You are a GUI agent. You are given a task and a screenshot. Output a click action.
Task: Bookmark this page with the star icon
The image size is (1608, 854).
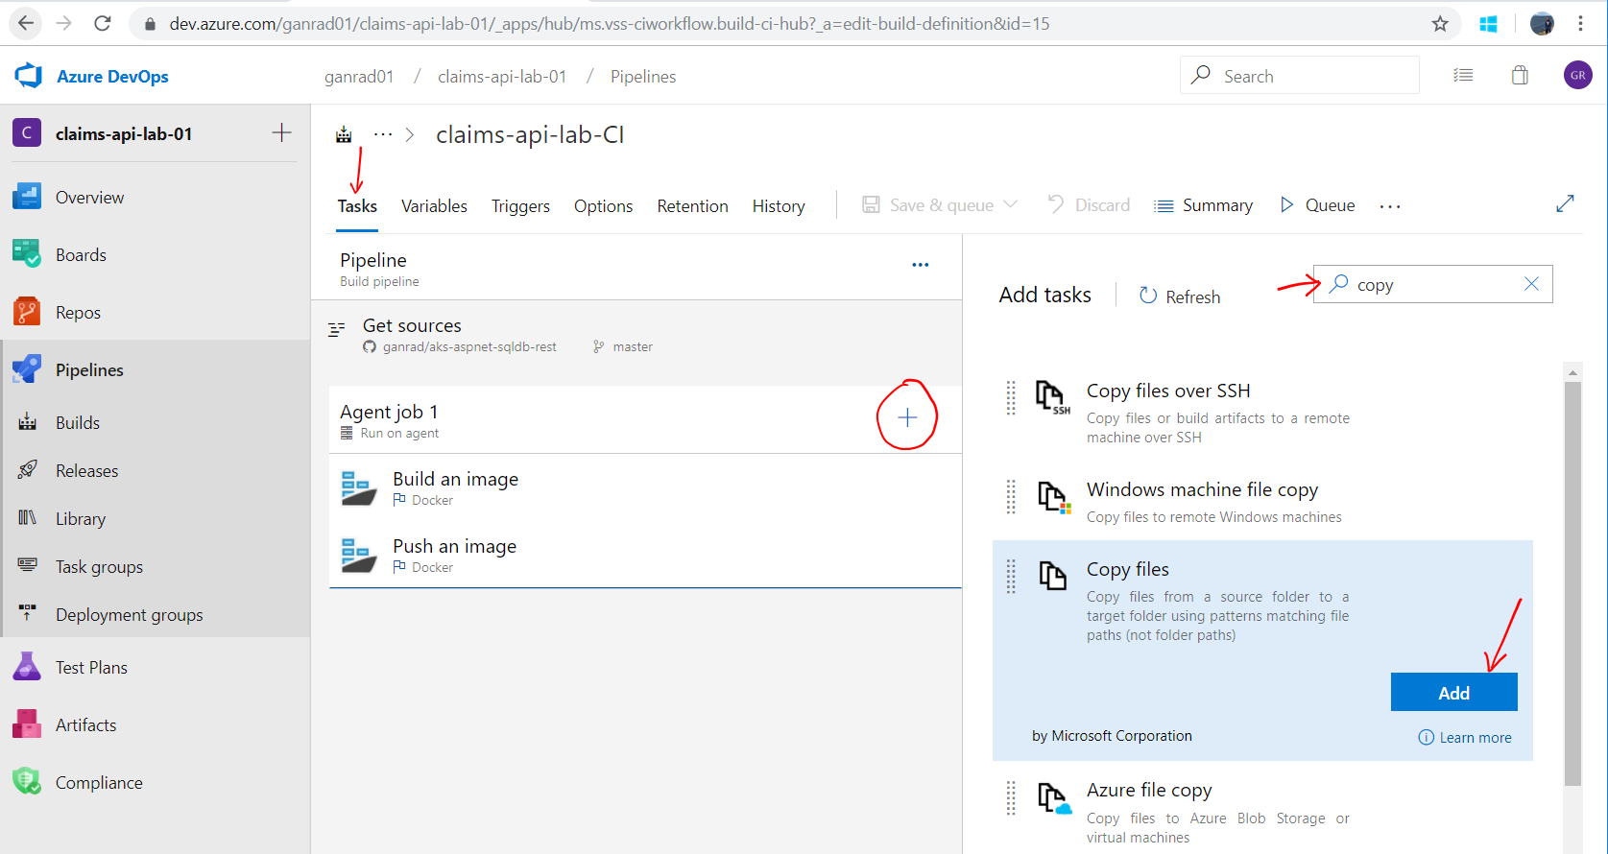(x=1440, y=24)
